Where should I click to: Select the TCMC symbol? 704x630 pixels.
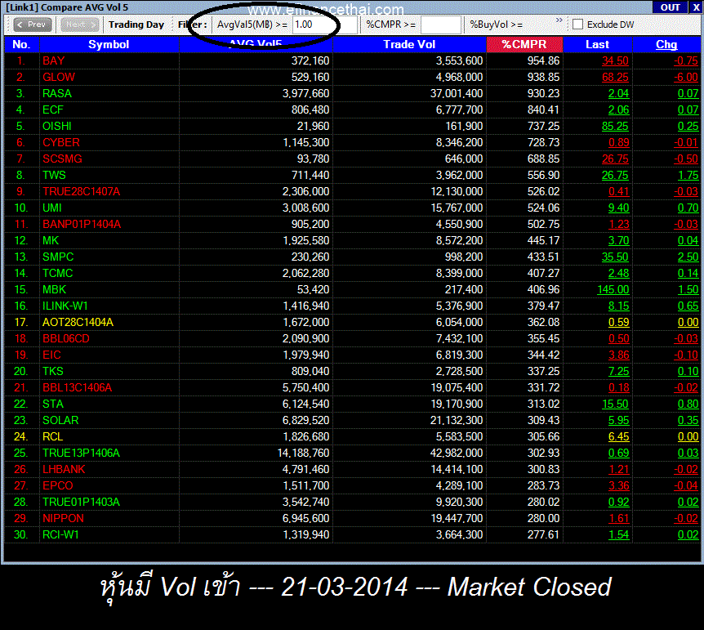click(x=57, y=273)
